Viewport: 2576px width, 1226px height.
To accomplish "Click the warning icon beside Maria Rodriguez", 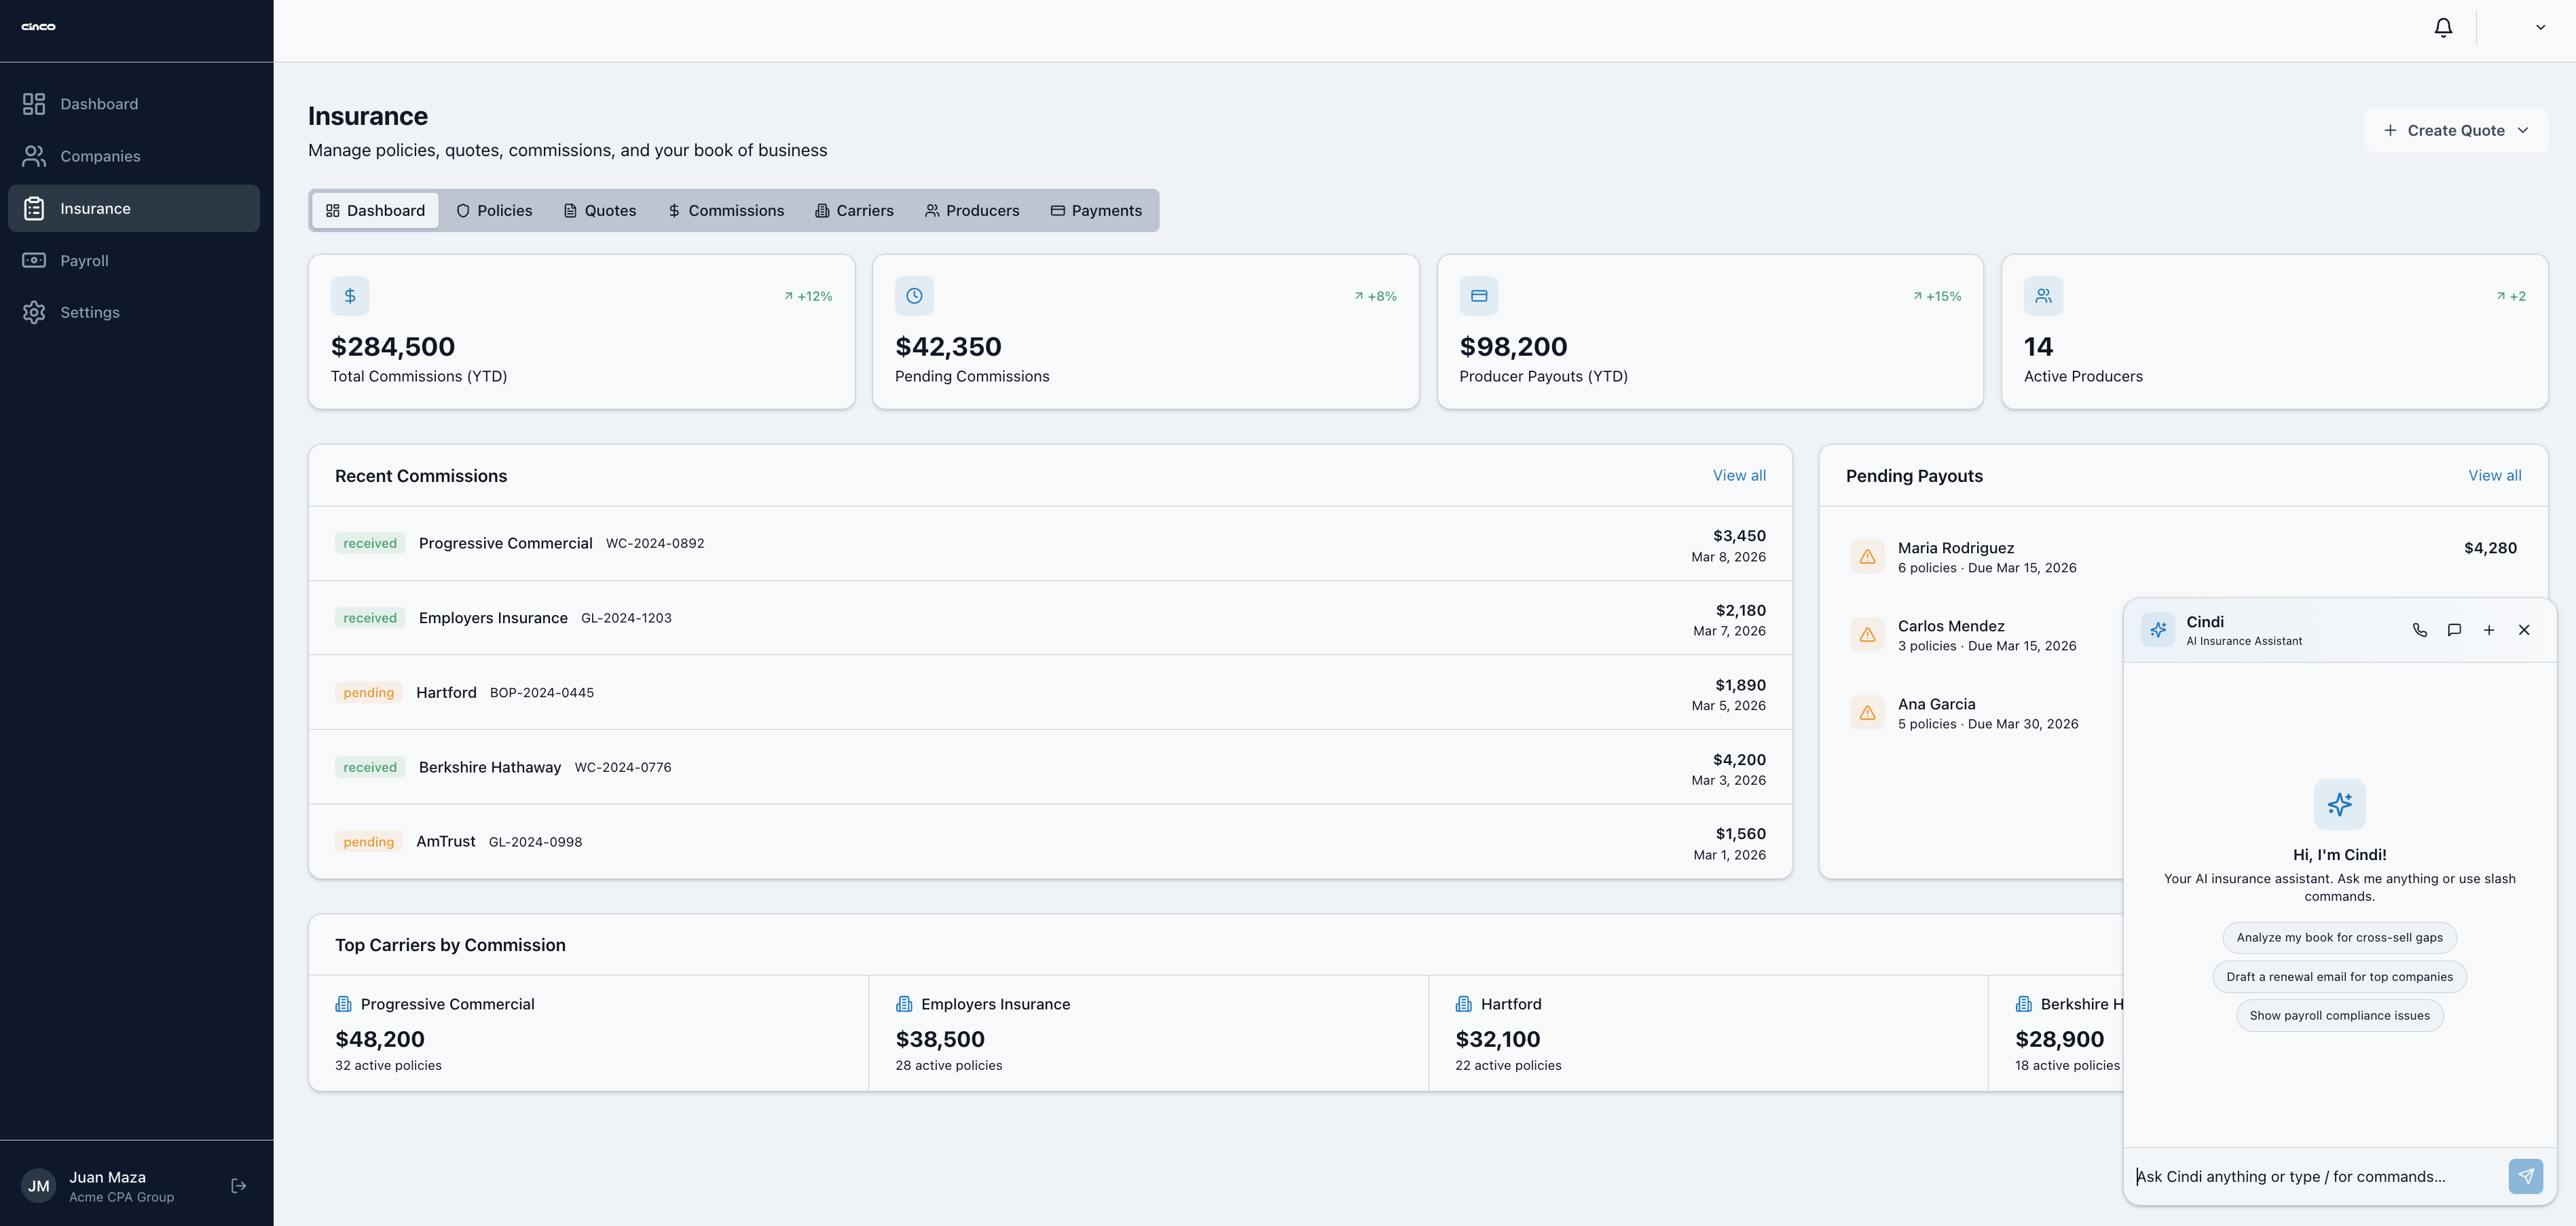I will pyautogui.click(x=1867, y=557).
